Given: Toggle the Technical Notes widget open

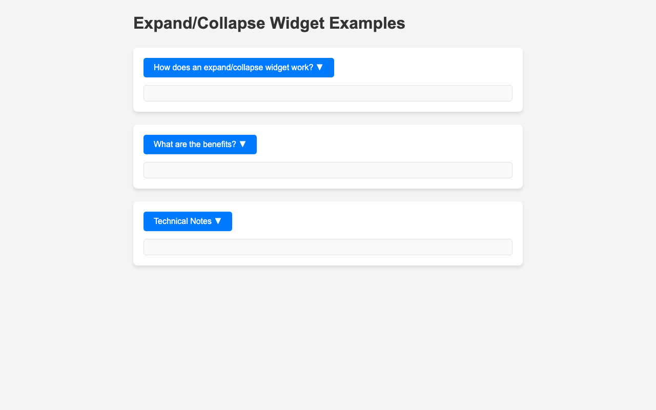Looking at the screenshot, I should click(x=187, y=221).
